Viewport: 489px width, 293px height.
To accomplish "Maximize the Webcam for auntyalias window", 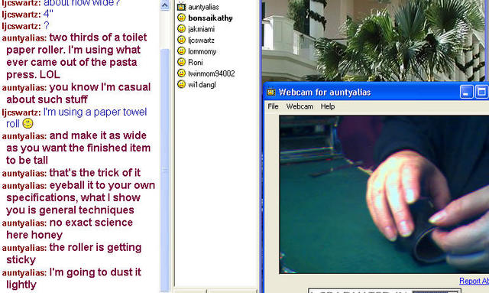I will tap(481, 92).
